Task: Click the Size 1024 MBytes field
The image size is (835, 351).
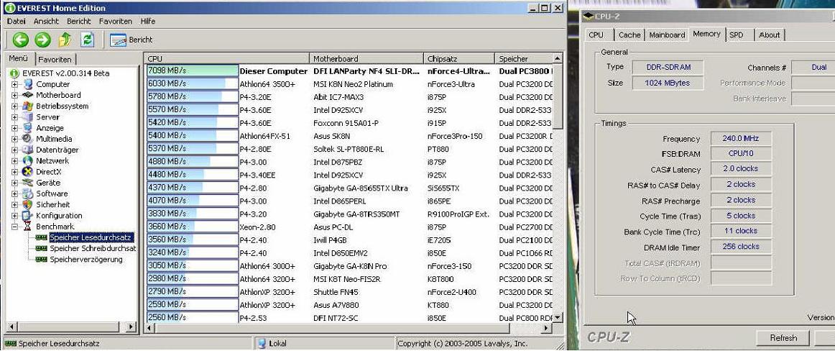Action: [x=668, y=83]
